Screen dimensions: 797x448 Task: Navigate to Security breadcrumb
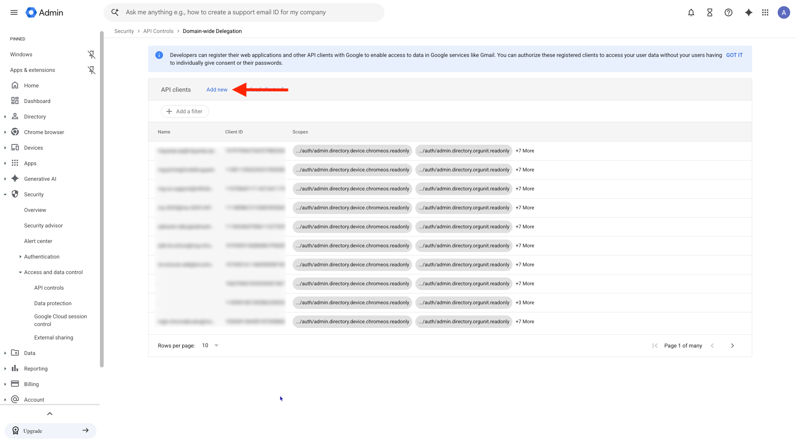(x=124, y=31)
